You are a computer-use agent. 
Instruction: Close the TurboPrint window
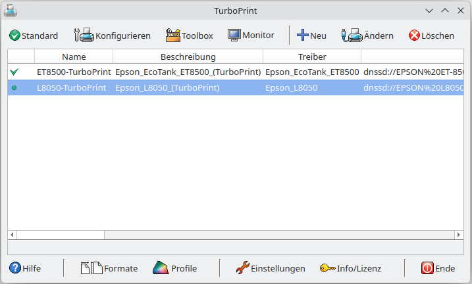point(461,11)
